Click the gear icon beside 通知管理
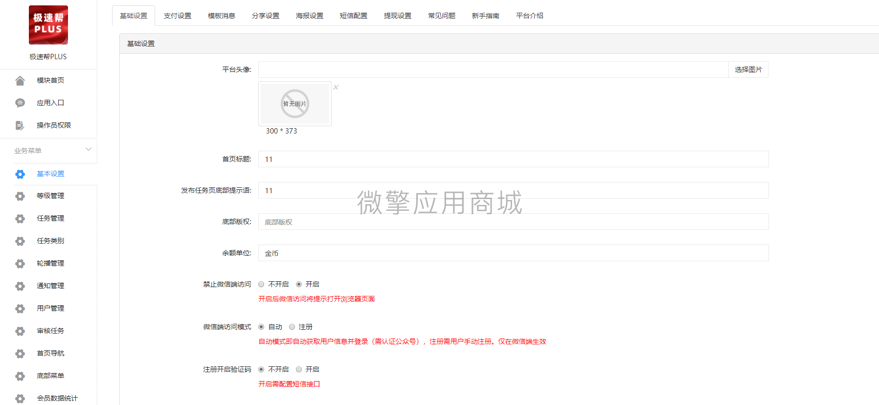This screenshot has width=879, height=405. [x=20, y=286]
